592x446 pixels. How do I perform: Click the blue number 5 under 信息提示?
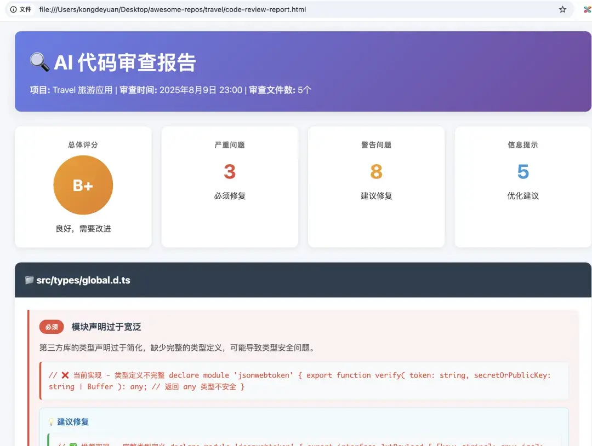pos(523,171)
